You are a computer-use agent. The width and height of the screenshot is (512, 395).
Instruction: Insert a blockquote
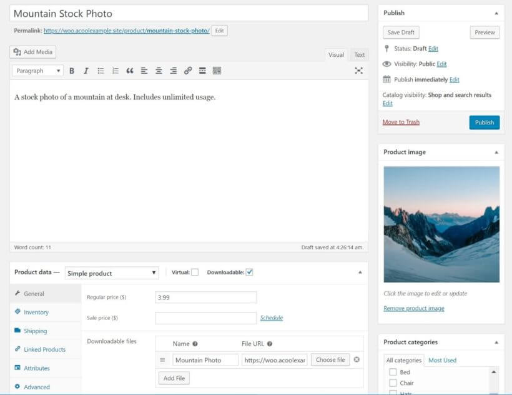coord(129,71)
